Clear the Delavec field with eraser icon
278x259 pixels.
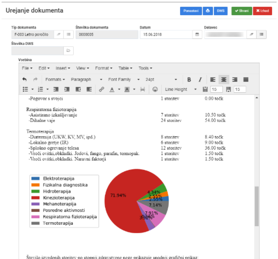251,34
